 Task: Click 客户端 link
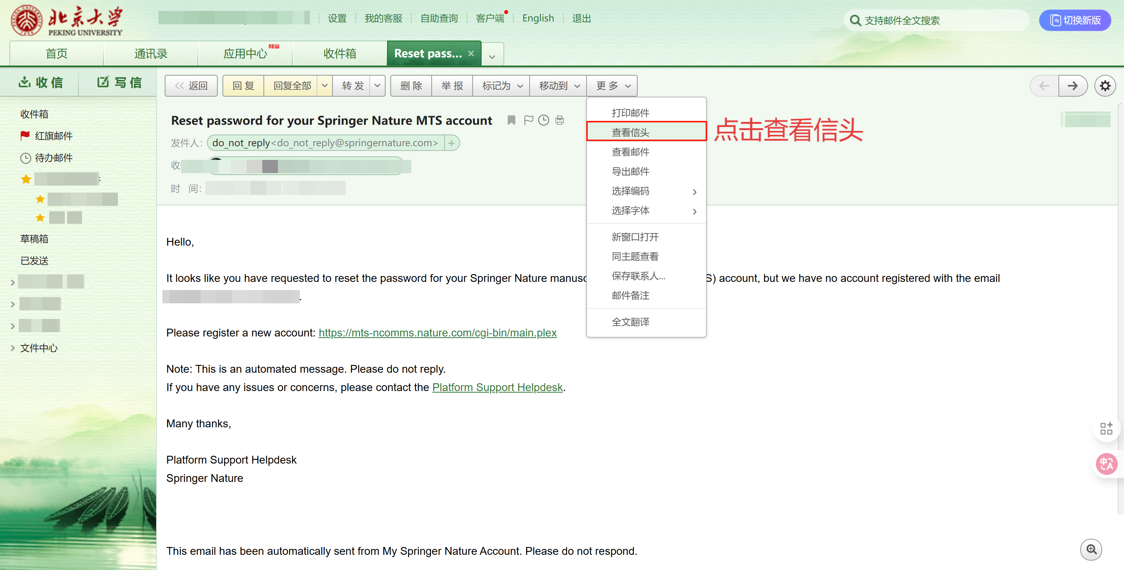coord(490,18)
